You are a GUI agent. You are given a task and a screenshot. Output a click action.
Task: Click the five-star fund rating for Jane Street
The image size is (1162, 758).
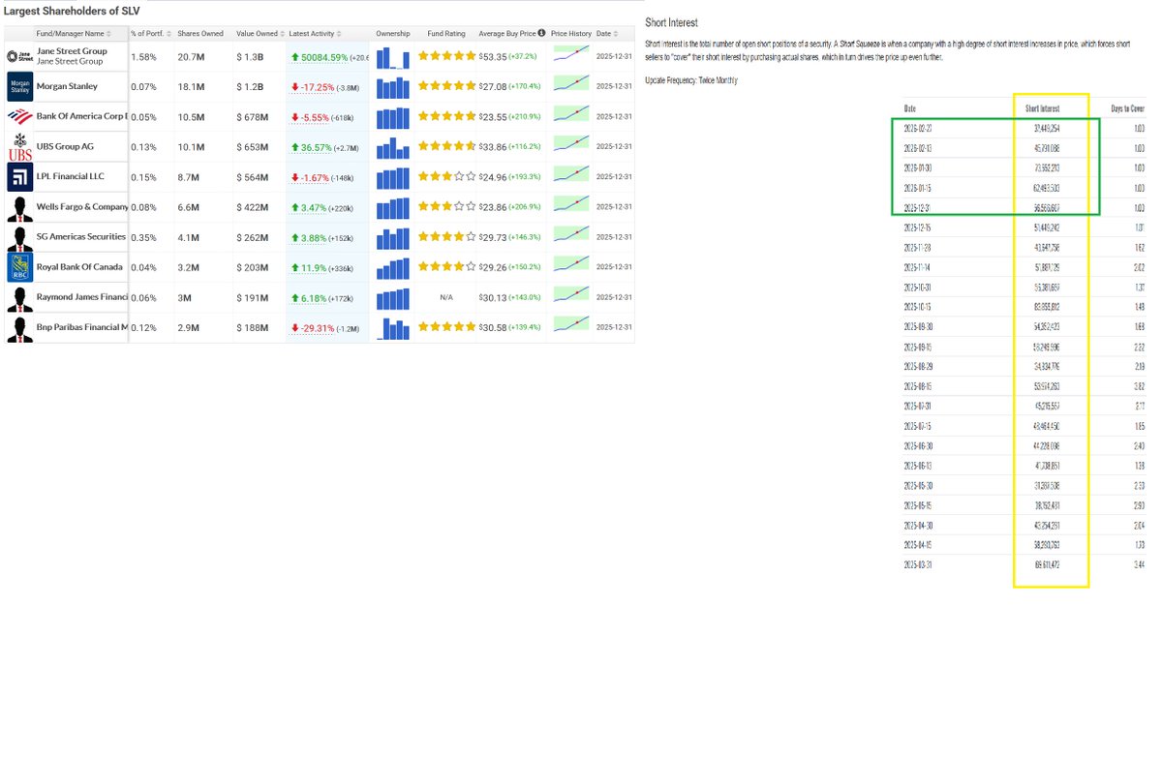point(447,57)
